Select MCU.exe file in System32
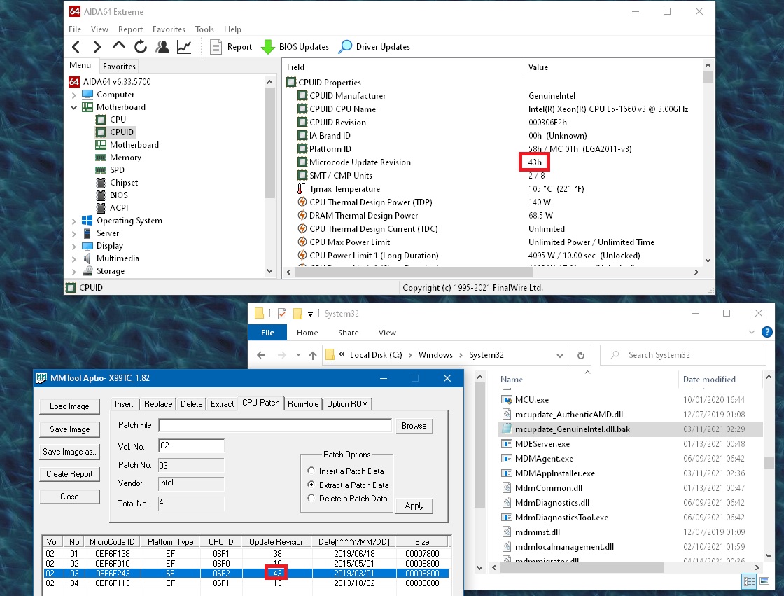Image resolution: width=784 pixels, height=596 pixels. [531, 400]
